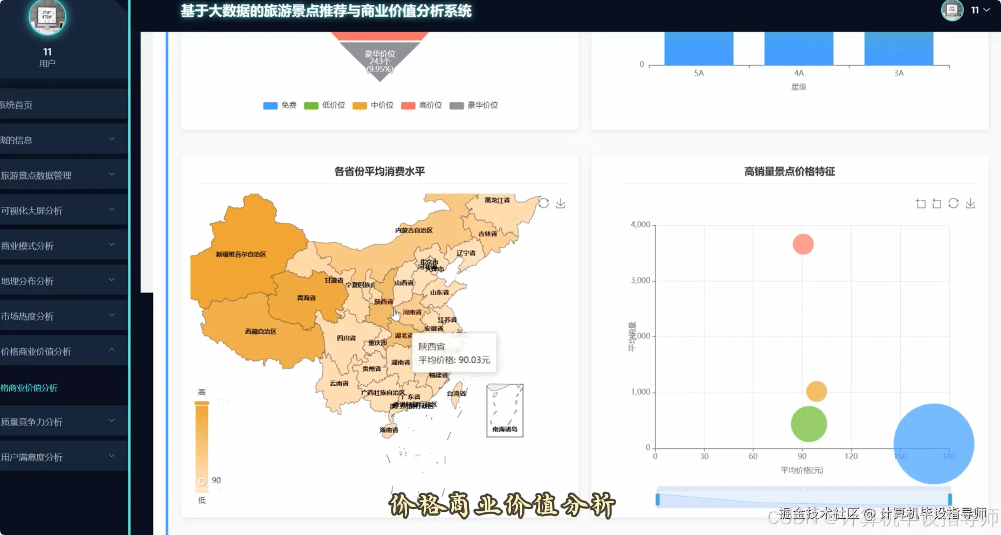The height and width of the screenshot is (535, 1001).
Task: Refresh the high-sales price feature chart
Action: (x=954, y=203)
